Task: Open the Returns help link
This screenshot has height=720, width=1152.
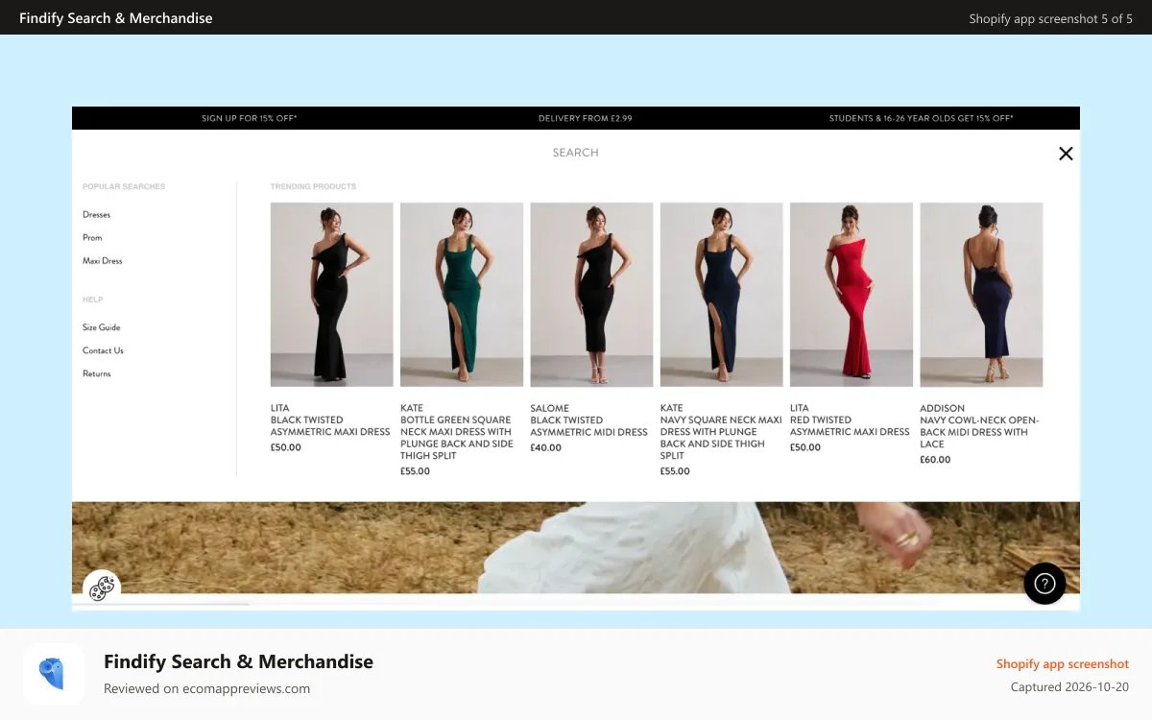Action: [x=97, y=373]
